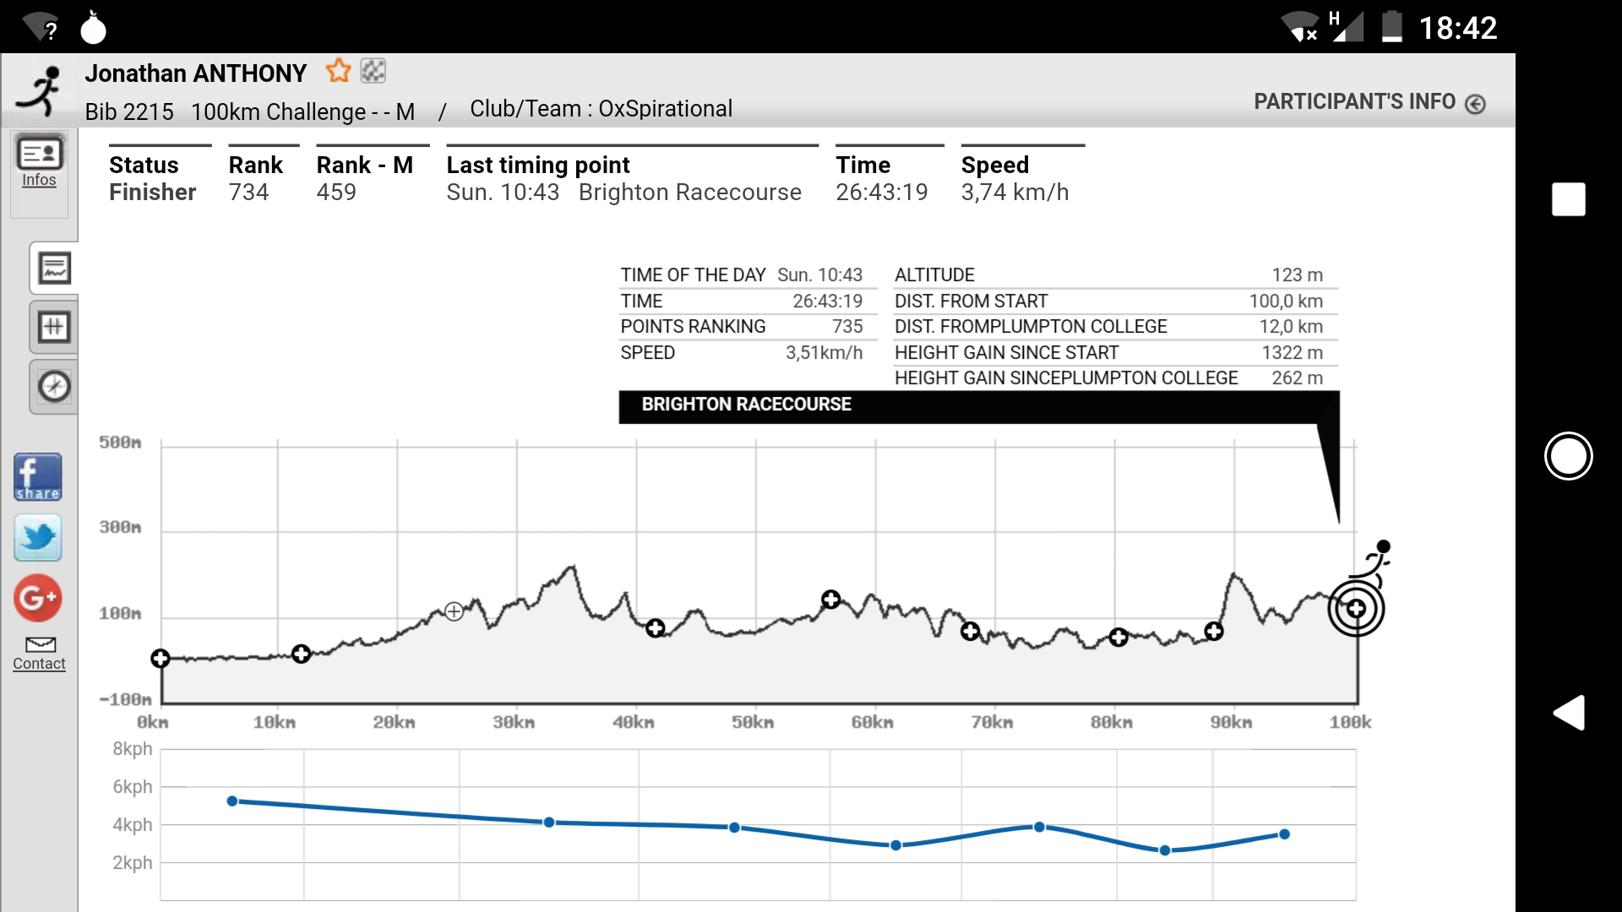Viewport: 1622px width, 912px height.
Task: Tap the battery icon in status bar
Action: 1392,27
